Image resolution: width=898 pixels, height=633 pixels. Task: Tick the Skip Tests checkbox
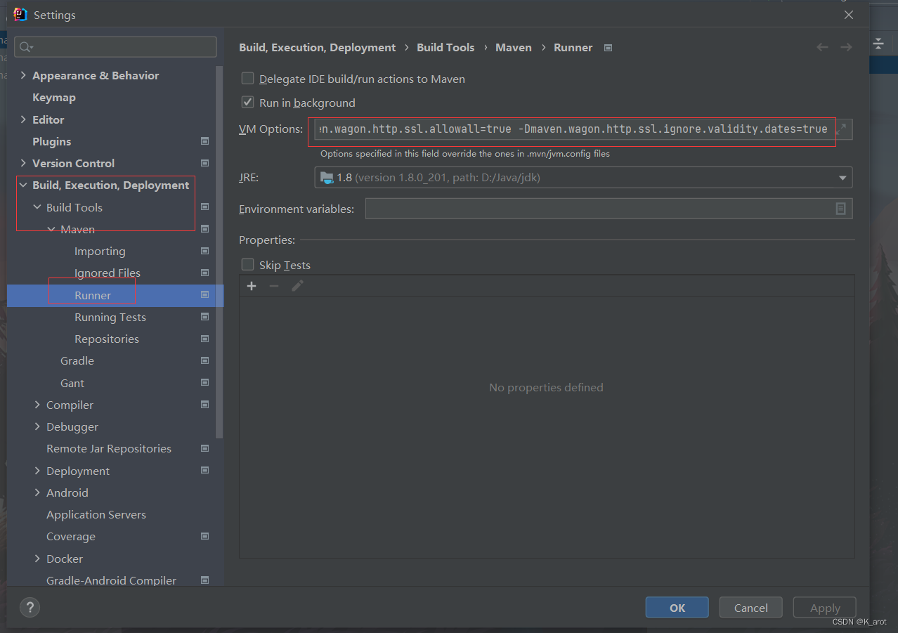[x=247, y=264]
